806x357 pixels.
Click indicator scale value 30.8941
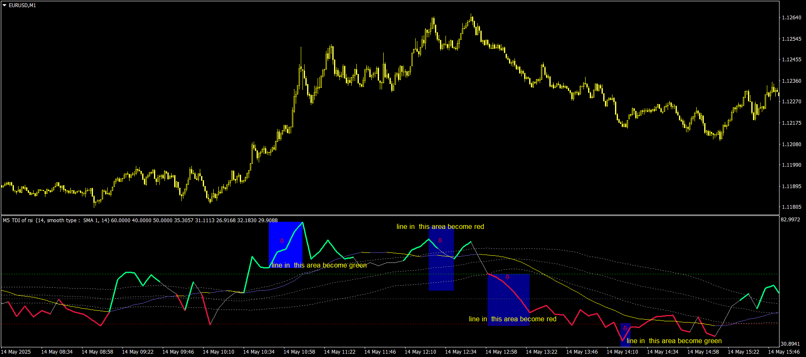[x=790, y=344]
